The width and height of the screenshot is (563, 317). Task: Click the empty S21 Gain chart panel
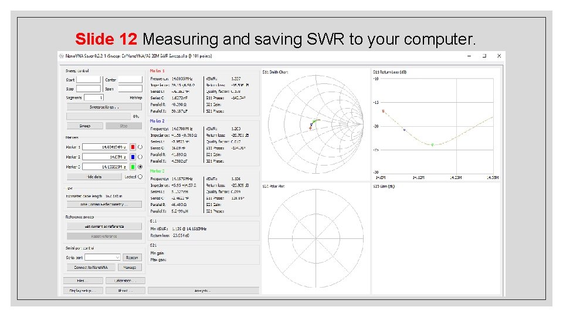click(x=436, y=238)
